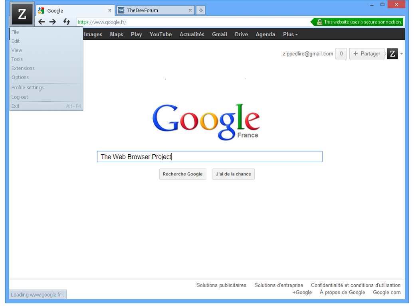
Task: Click the Recherche Google button
Action: click(x=182, y=174)
